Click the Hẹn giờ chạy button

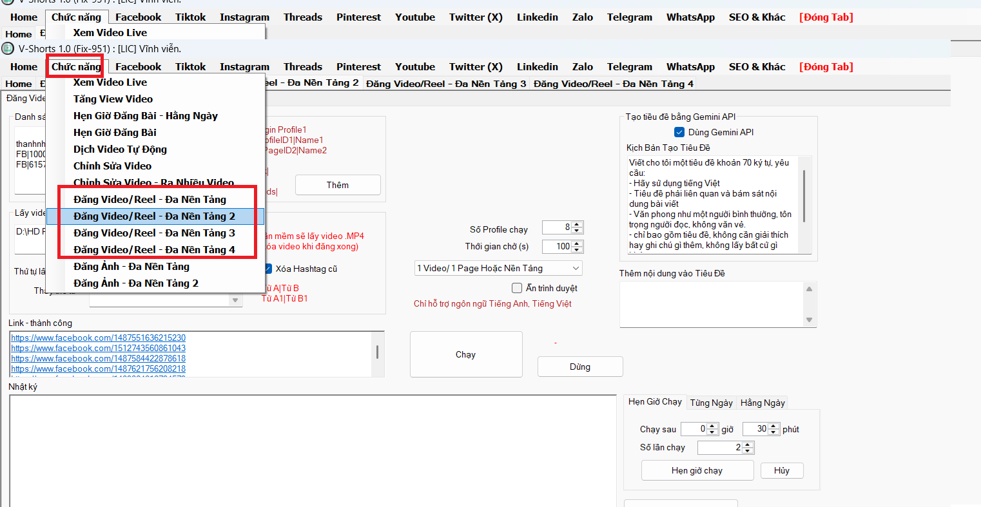click(x=697, y=470)
